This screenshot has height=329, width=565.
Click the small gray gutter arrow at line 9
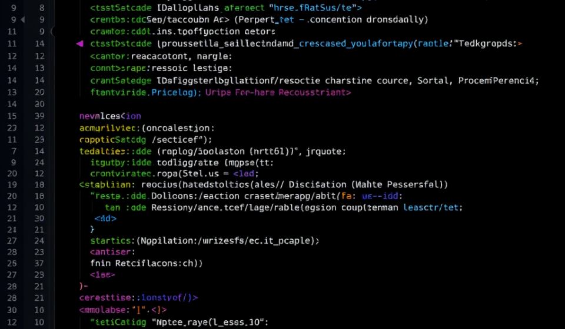pyautogui.click(x=23, y=19)
